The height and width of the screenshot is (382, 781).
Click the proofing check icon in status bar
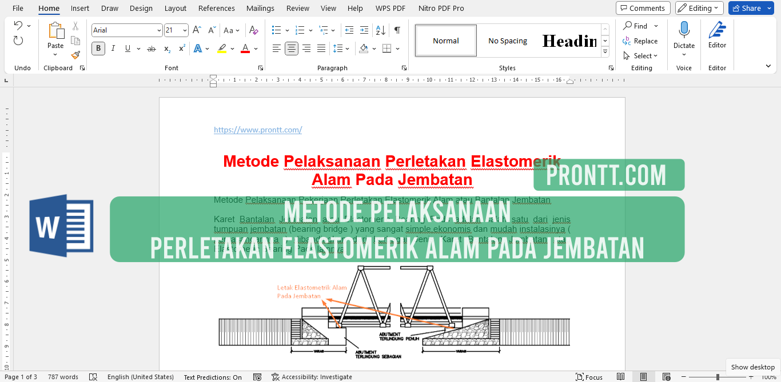click(x=93, y=377)
